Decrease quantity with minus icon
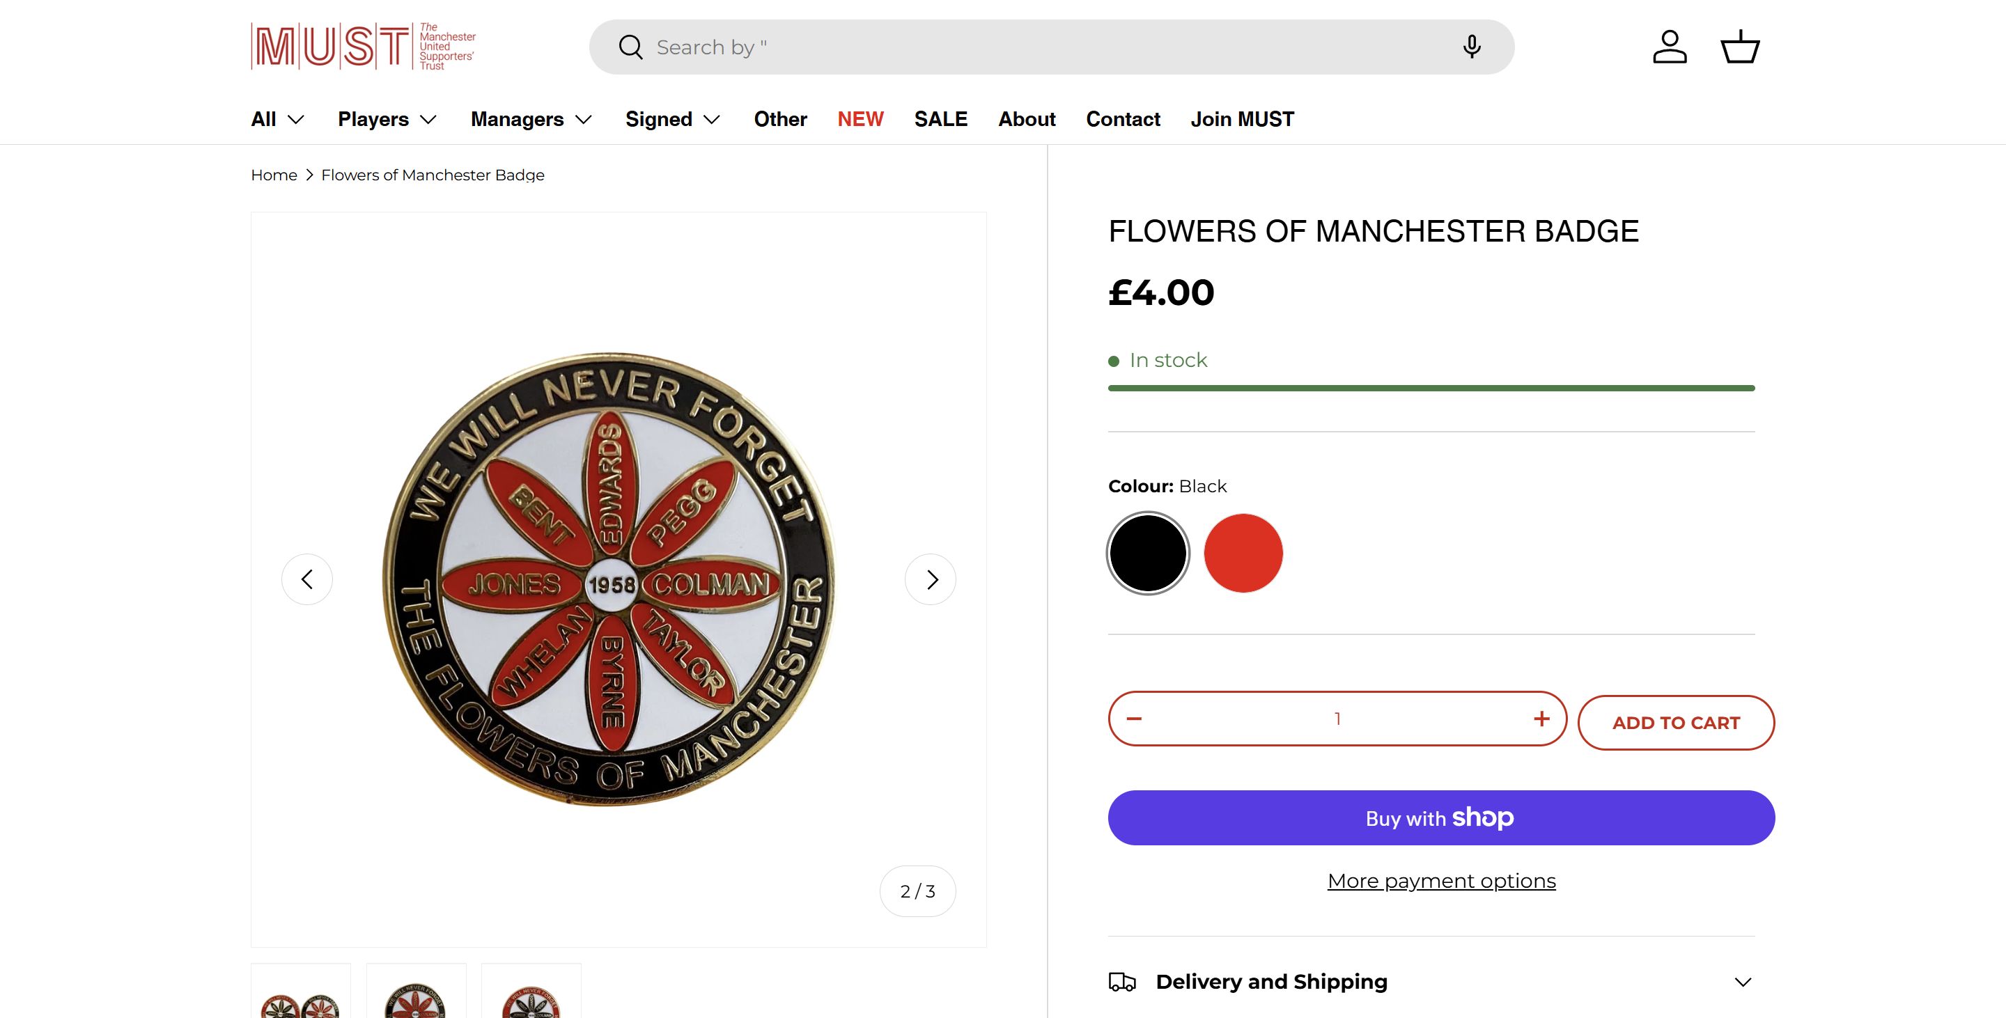This screenshot has height=1018, width=2006. tap(1134, 719)
